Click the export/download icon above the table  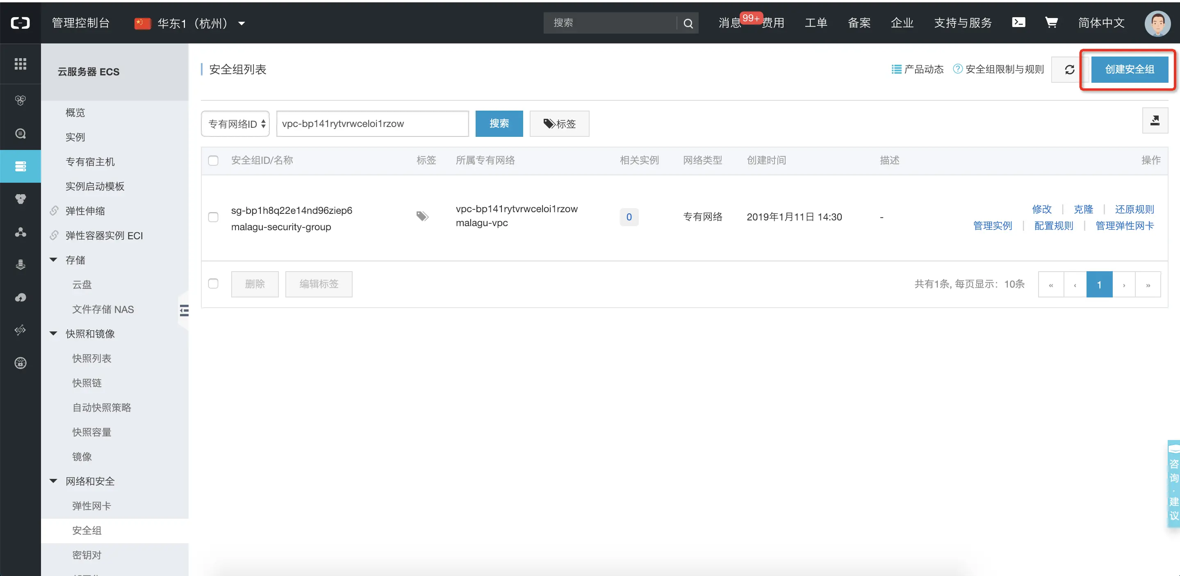click(x=1155, y=121)
